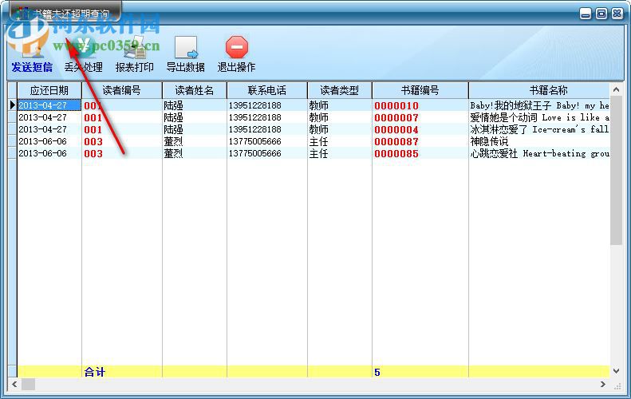Click the horizontal scrollbar thumb
Viewport: 631px width, 399px height.
(28, 384)
